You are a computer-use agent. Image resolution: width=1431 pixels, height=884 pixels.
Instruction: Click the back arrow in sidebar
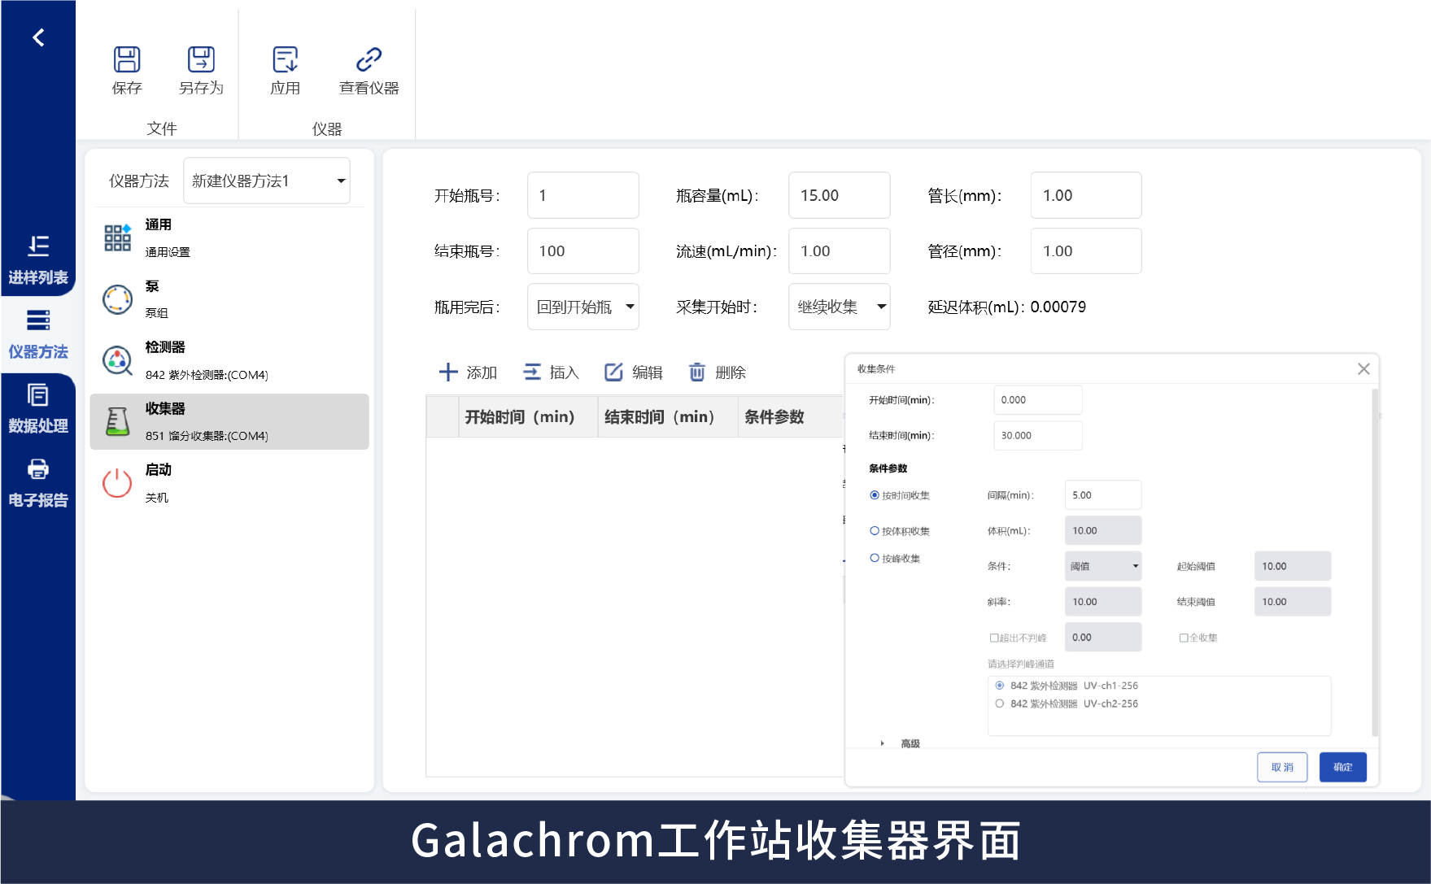(x=38, y=37)
